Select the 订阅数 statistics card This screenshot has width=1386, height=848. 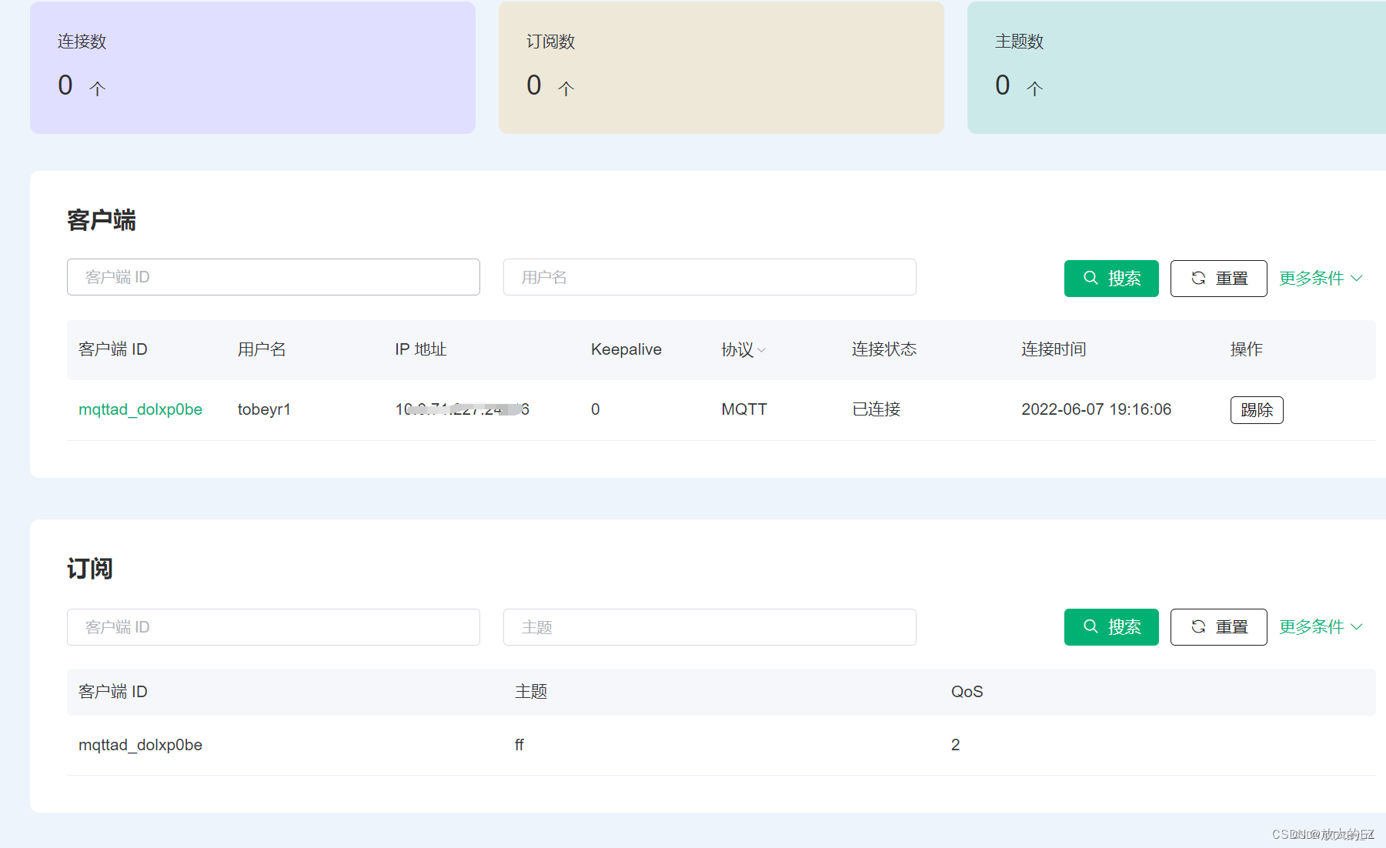721,68
